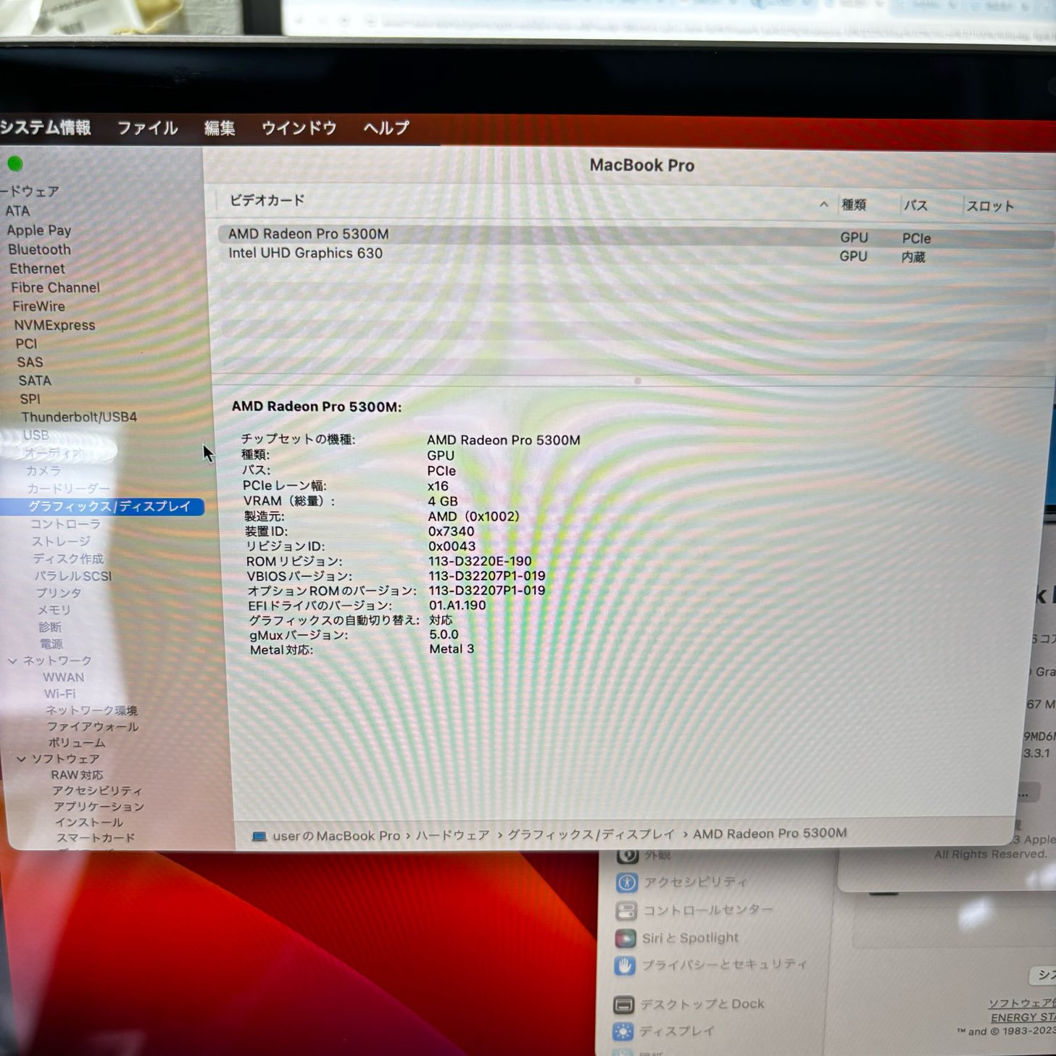This screenshot has height=1056, width=1056.
Task: Select Fibre Channel in the sidebar
Action: coord(55,287)
